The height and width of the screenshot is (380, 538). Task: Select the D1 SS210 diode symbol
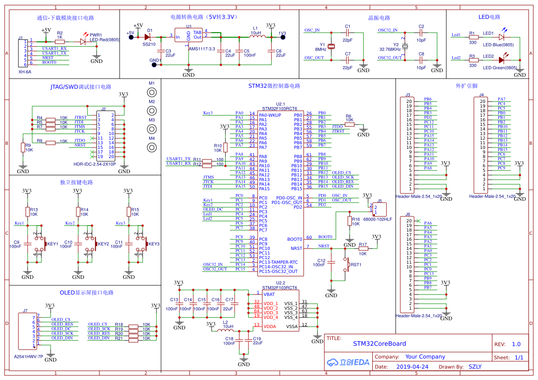click(148, 37)
